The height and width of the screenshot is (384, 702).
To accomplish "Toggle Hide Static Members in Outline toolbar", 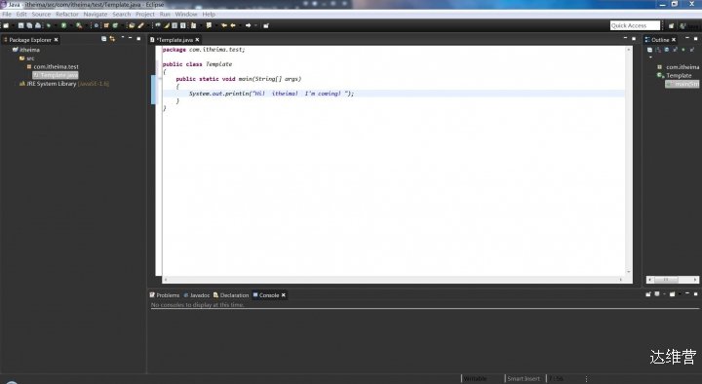I will [675, 50].
